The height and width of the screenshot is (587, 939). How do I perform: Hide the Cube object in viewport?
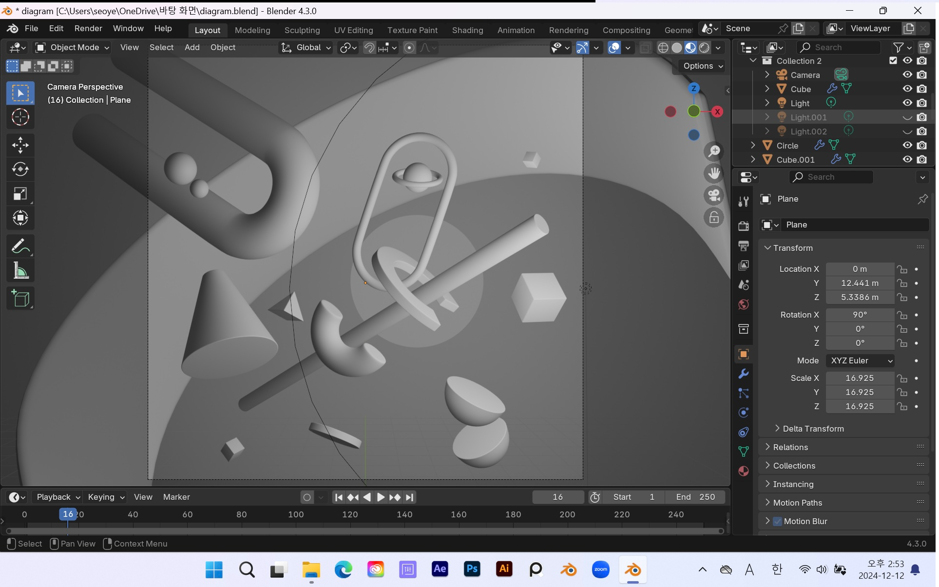point(907,89)
